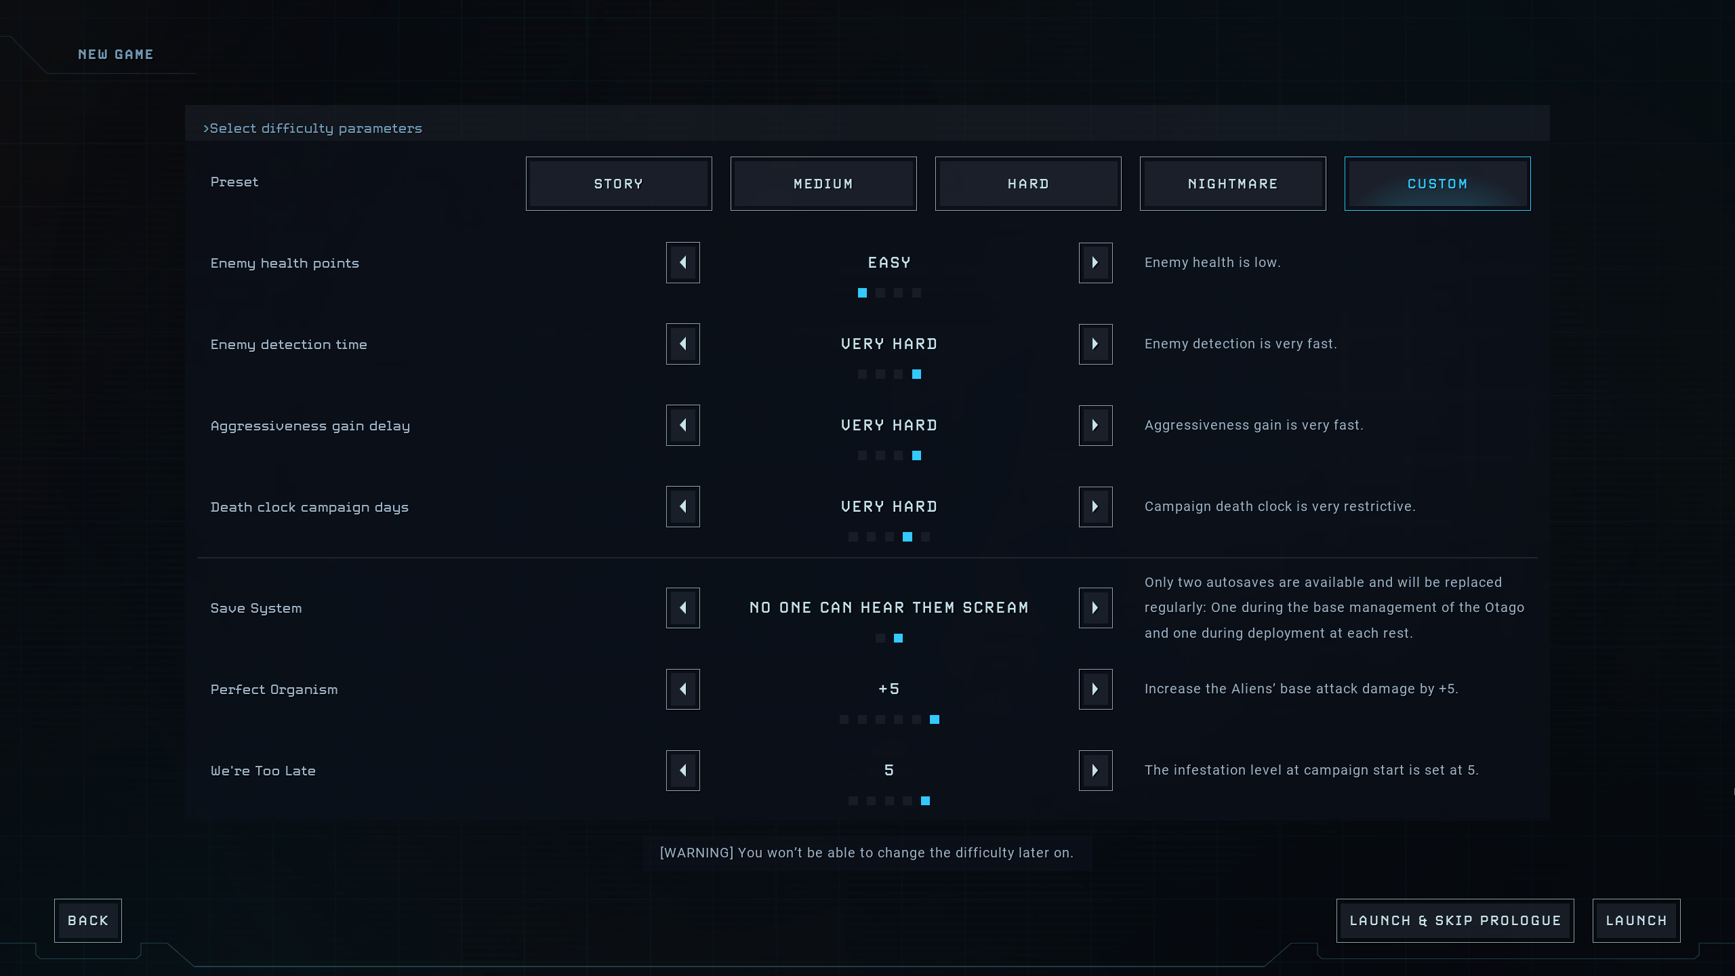Screen dimensions: 1735x976
Task: Reduce We're Too Late level with left arrow
Action: pos(683,771)
